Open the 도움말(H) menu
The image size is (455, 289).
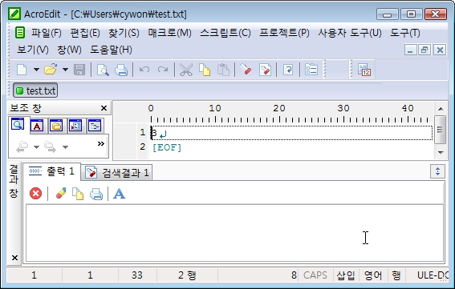tap(111, 50)
